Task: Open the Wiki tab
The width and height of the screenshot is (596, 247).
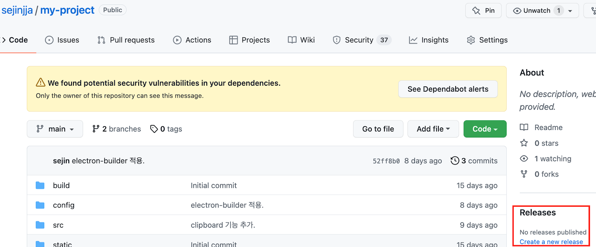Action: click(301, 40)
